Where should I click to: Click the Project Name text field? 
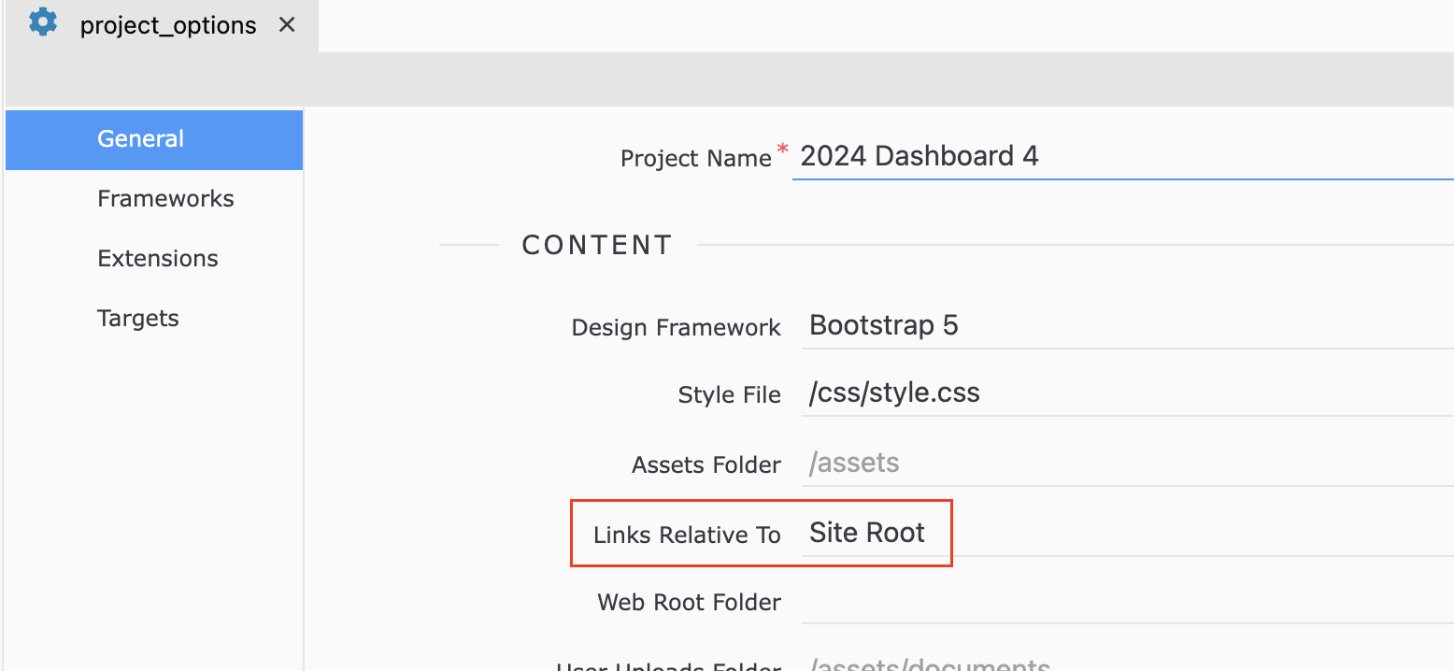pos(1121,156)
